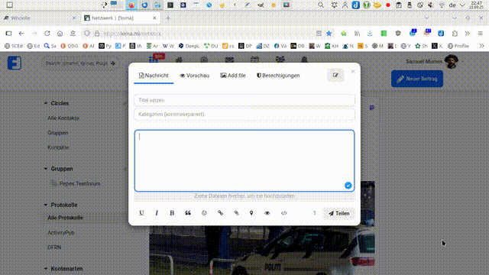Apply italic formatting to message text
The height and width of the screenshot is (275, 489).
click(157, 213)
